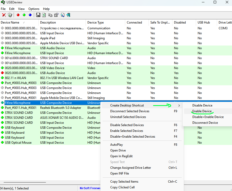Open the Edit menu
The height and width of the screenshot is (191, 232).
click(x=12, y=9)
